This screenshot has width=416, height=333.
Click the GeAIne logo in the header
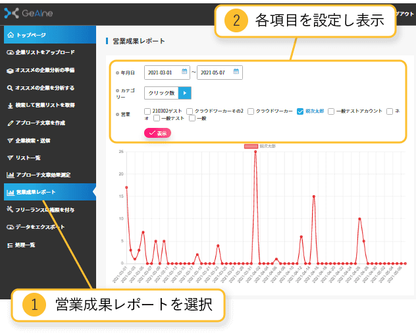28,13
